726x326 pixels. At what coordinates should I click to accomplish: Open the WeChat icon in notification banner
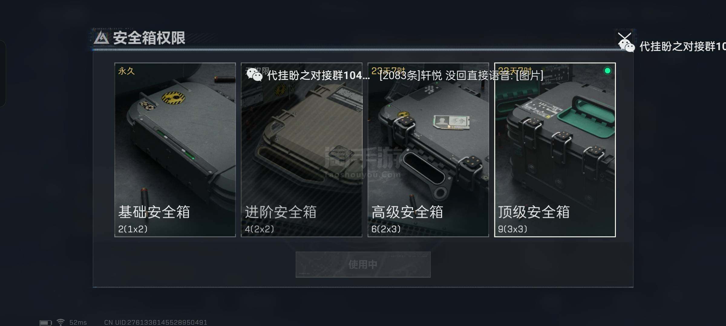pyautogui.click(x=254, y=75)
